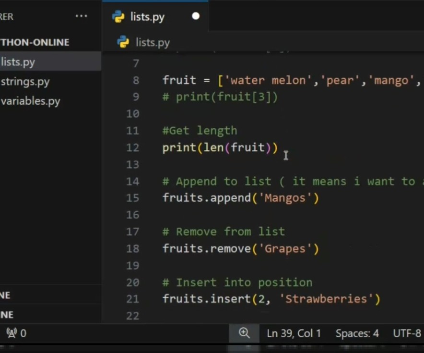
Task: Change file encoding via UTF-8 label
Action: 407,333
